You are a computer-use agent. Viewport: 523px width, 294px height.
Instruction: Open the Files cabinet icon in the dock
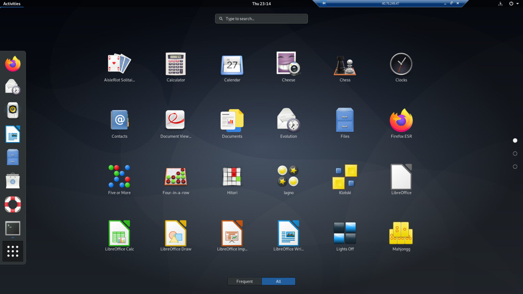(13, 157)
